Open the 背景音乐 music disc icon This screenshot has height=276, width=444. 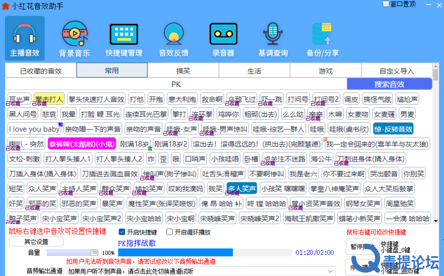click(74, 38)
